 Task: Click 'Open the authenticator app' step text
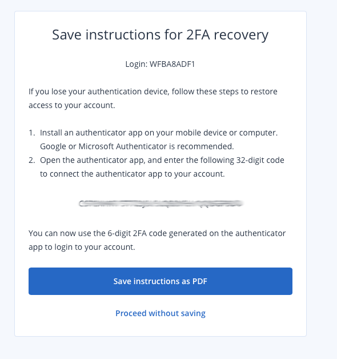(162, 160)
